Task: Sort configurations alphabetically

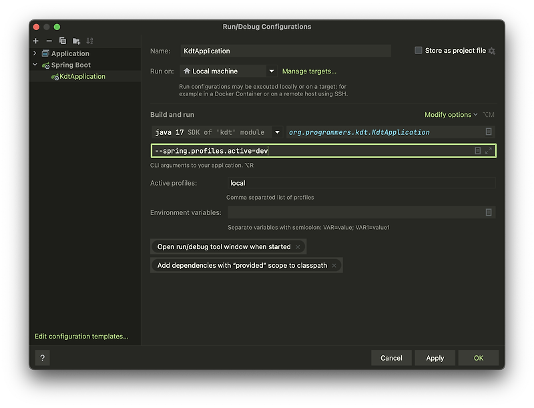Action: point(89,41)
